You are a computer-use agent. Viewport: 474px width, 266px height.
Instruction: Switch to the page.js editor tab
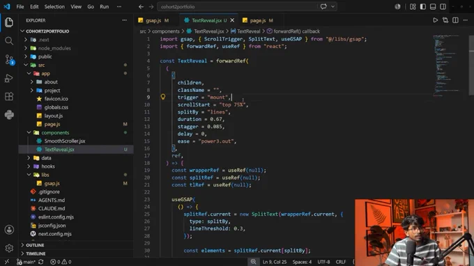(x=261, y=20)
